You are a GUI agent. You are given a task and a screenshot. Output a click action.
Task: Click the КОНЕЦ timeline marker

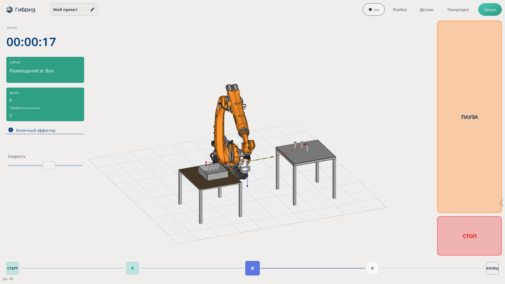pos(492,268)
